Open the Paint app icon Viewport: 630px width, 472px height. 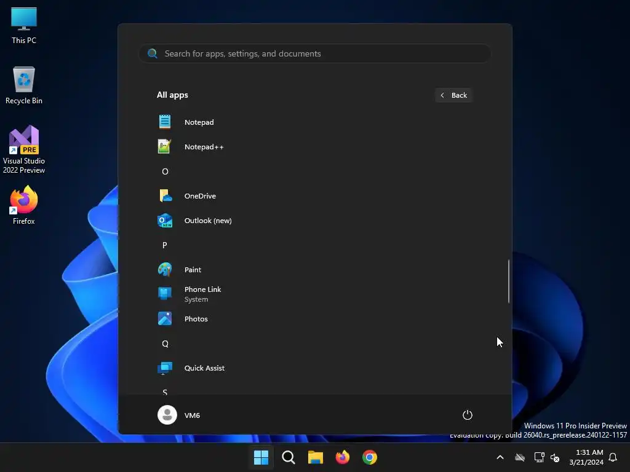tap(165, 270)
